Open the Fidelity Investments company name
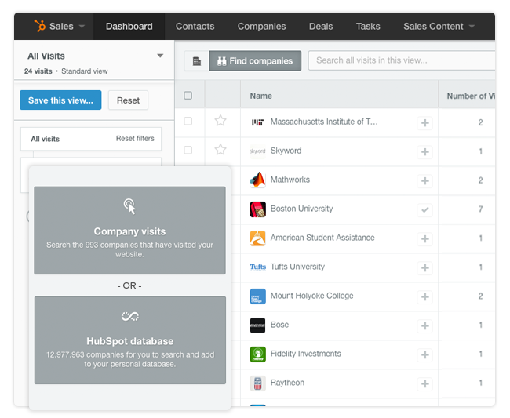 click(x=306, y=354)
